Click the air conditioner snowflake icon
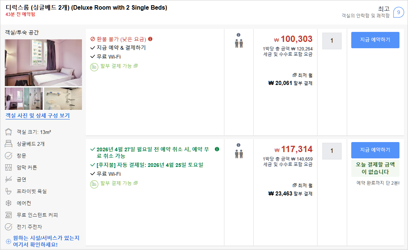Image resolution: width=408 pixels, height=250 pixels. (x=9, y=203)
